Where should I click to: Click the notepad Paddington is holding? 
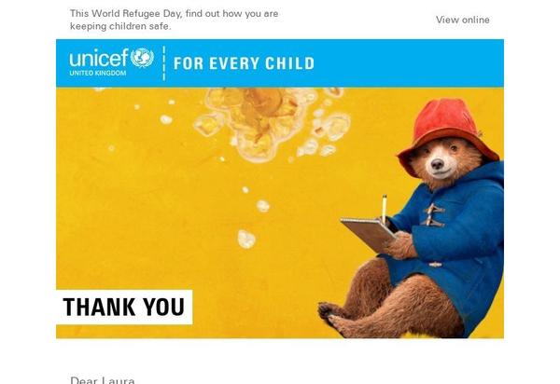click(x=368, y=234)
